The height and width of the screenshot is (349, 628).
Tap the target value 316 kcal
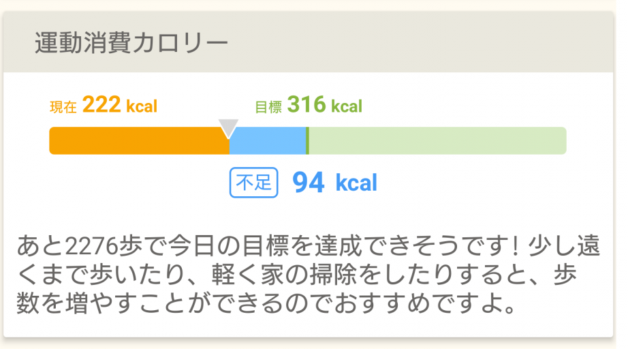pyautogui.click(x=324, y=106)
